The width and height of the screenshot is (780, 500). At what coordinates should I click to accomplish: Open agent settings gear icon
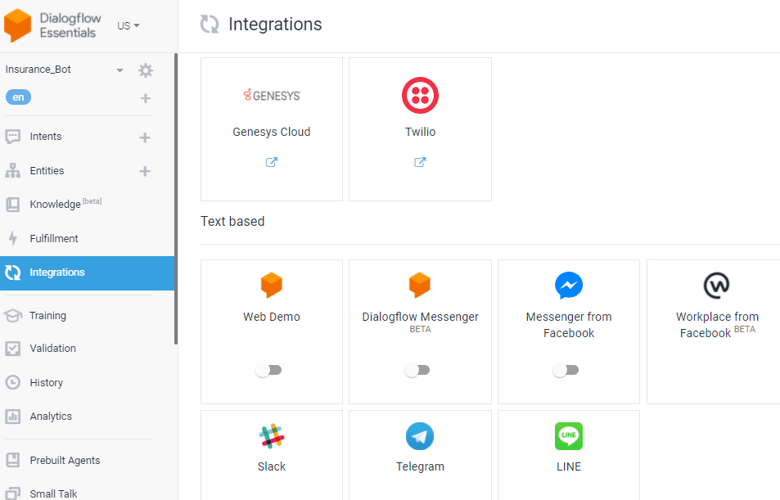pos(145,70)
